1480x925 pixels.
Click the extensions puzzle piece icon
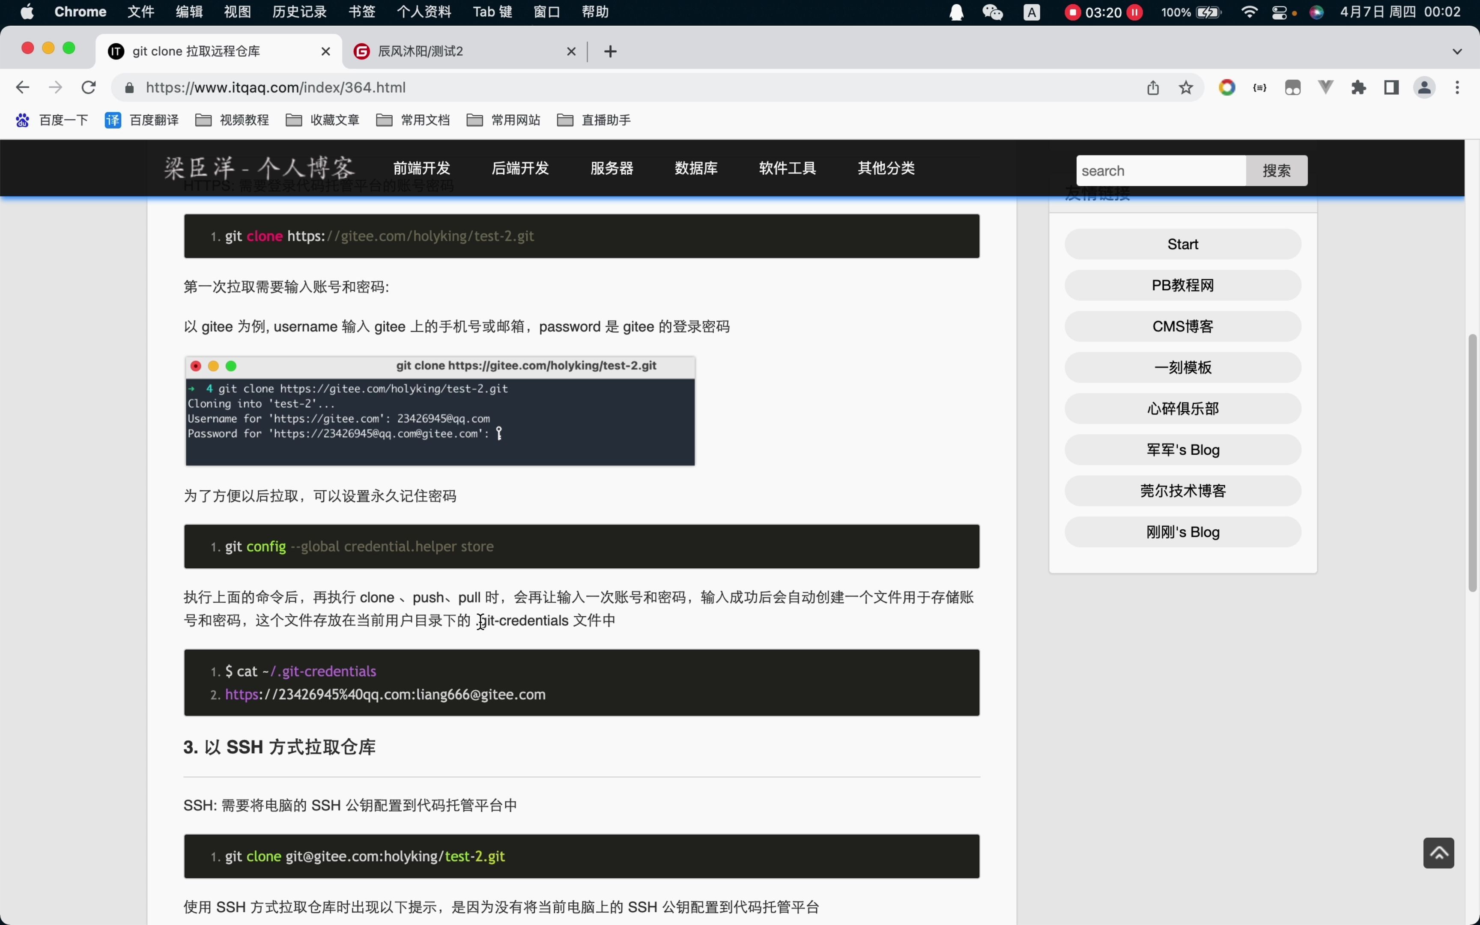[1358, 87]
